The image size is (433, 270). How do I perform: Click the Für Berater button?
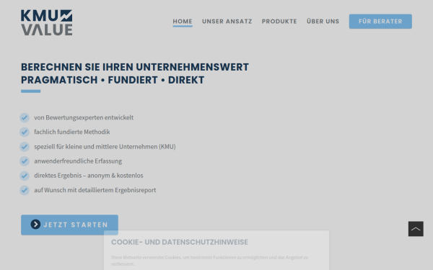click(x=380, y=21)
